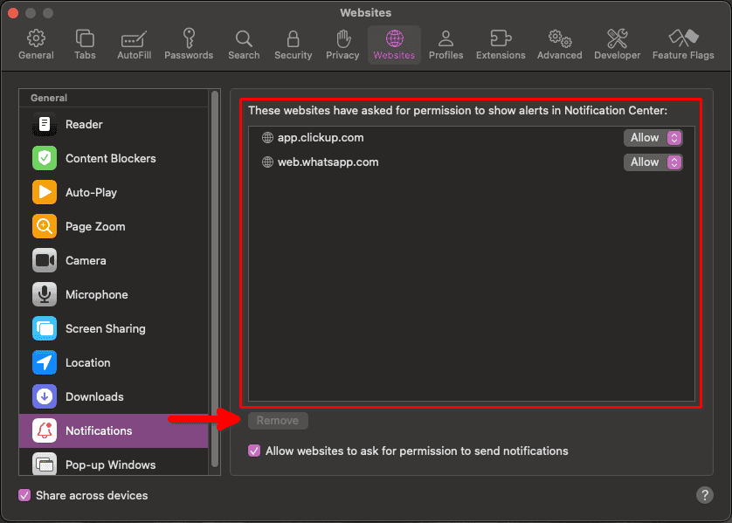Select the app.clickup.com website row
This screenshot has width=732, height=523.
[437, 138]
